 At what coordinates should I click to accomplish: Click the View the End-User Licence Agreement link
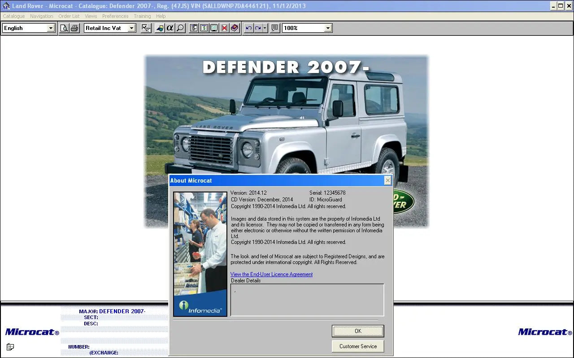[271, 274]
